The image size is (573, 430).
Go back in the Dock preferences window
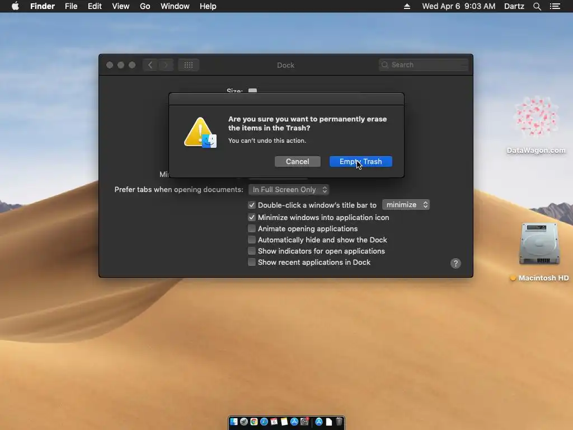point(150,65)
